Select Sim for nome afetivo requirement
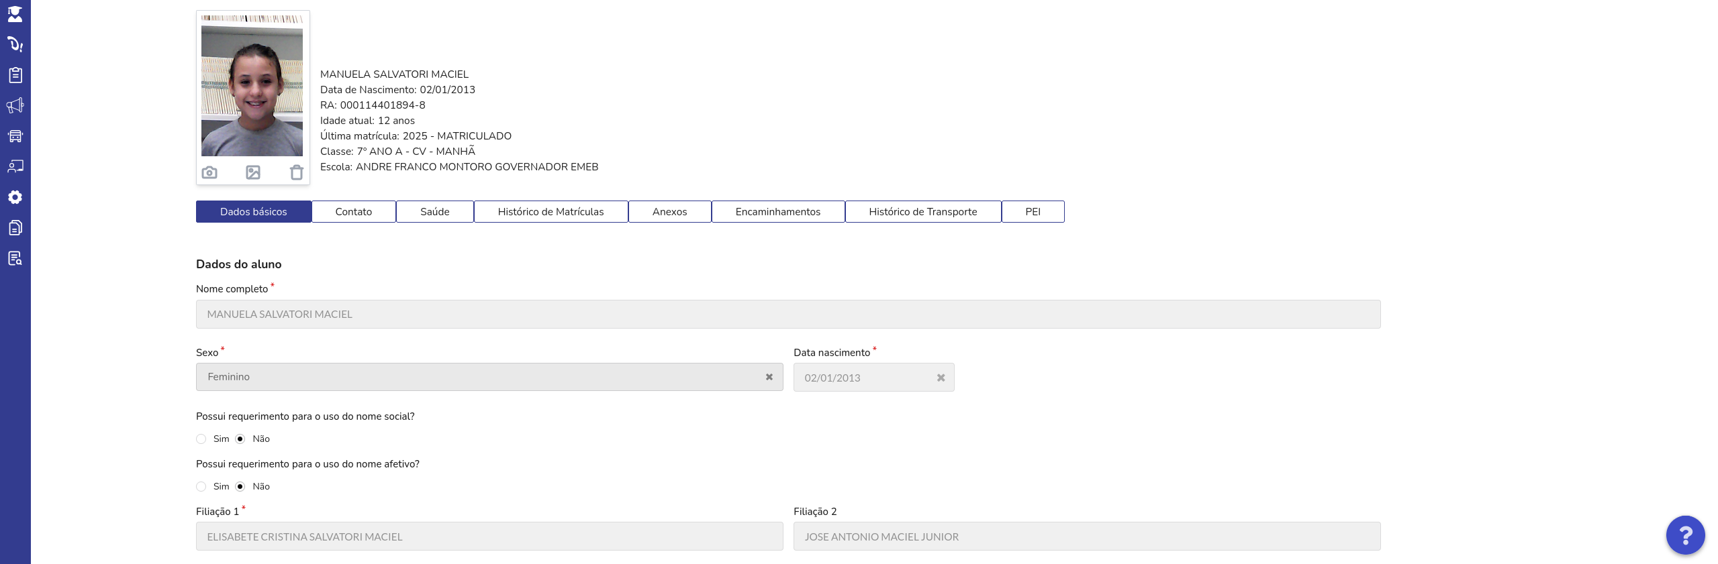 pyautogui.click(x=201, y=487)
